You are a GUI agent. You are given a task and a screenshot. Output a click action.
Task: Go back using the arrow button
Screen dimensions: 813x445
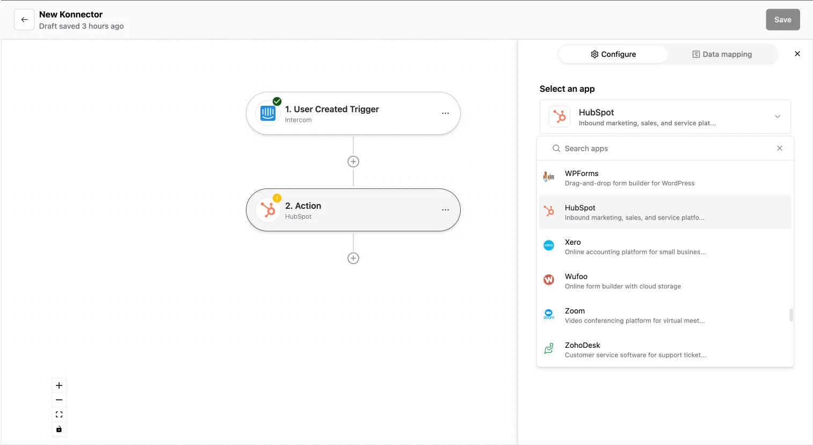[24, 20]
